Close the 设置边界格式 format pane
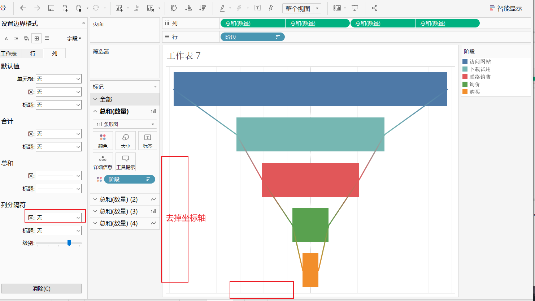The width and height of the screenshot is (535, 301). coord(83,23)
